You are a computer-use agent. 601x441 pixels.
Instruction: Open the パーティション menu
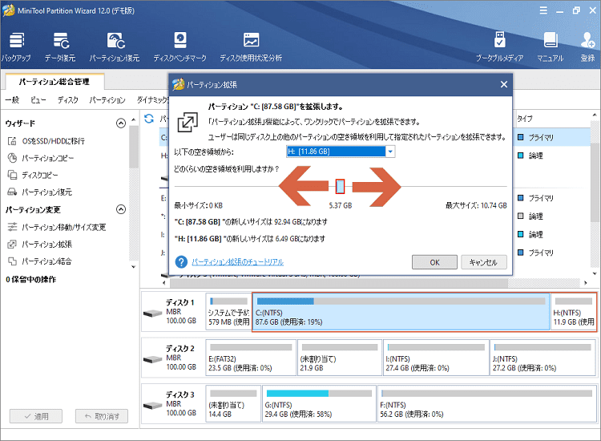(107, 100)
